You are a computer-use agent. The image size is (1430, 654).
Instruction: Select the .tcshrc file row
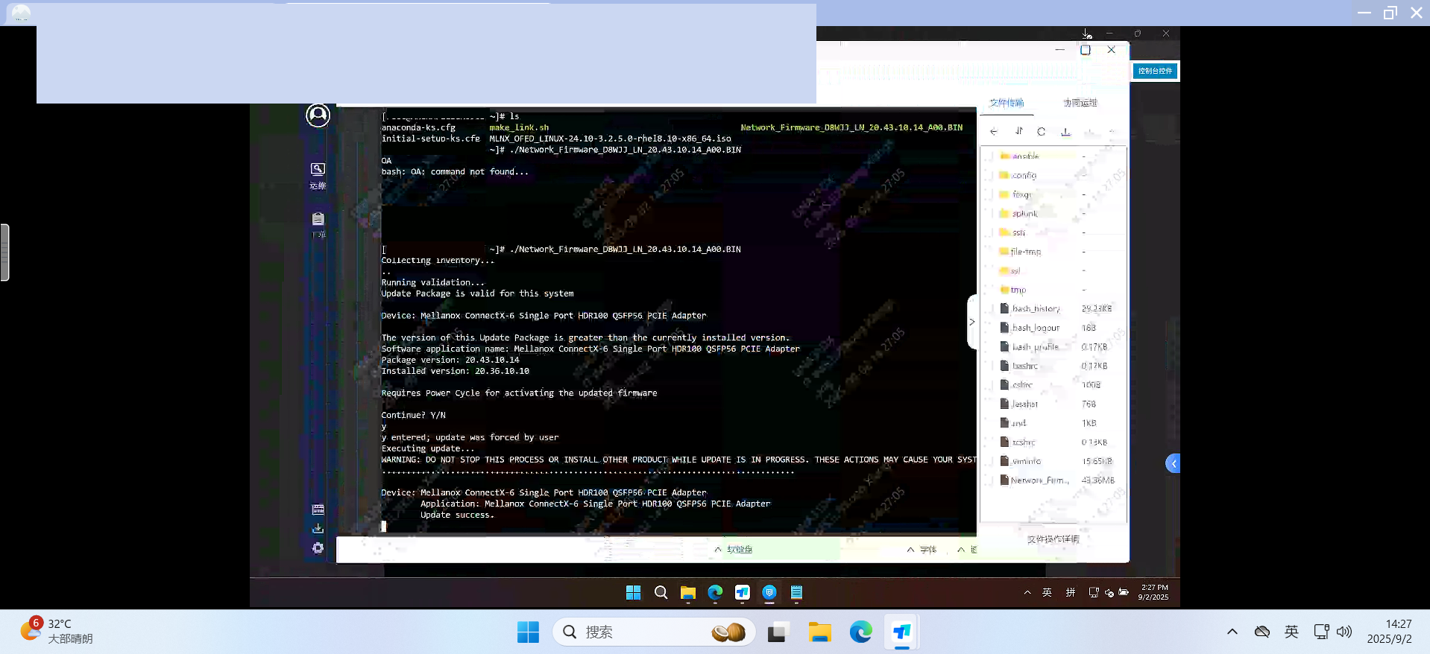[1055, 442]
